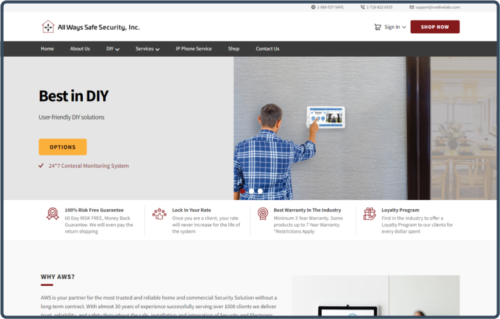Click the orange OPTIONS button

pyautogui.click(x=63, y=147)
